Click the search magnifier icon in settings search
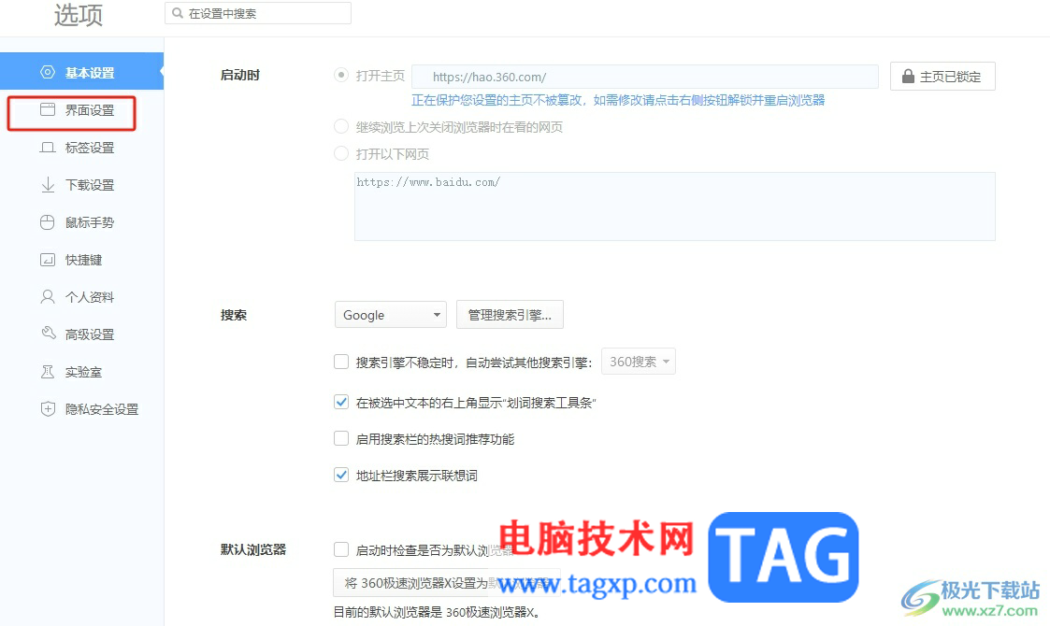 click(177, 13)
